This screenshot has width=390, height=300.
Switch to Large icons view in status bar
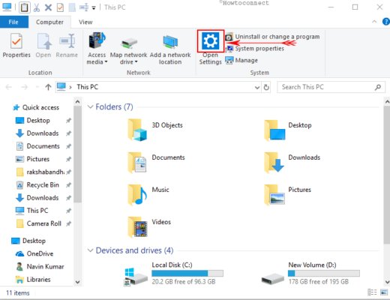384,292
